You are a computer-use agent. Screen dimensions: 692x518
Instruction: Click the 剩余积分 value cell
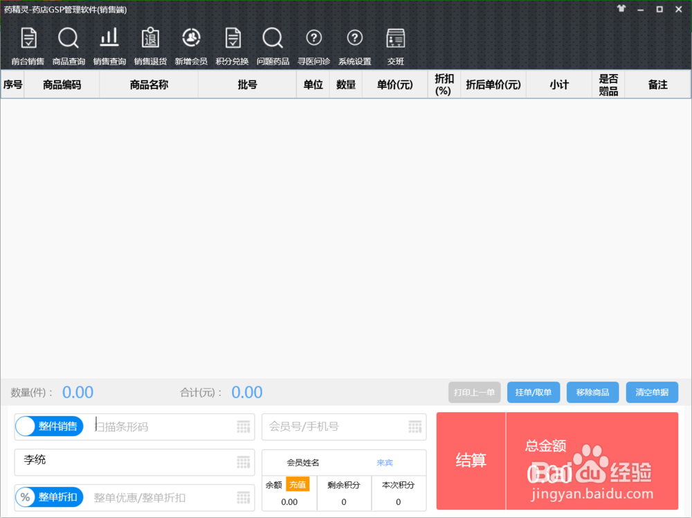(344, 501)
